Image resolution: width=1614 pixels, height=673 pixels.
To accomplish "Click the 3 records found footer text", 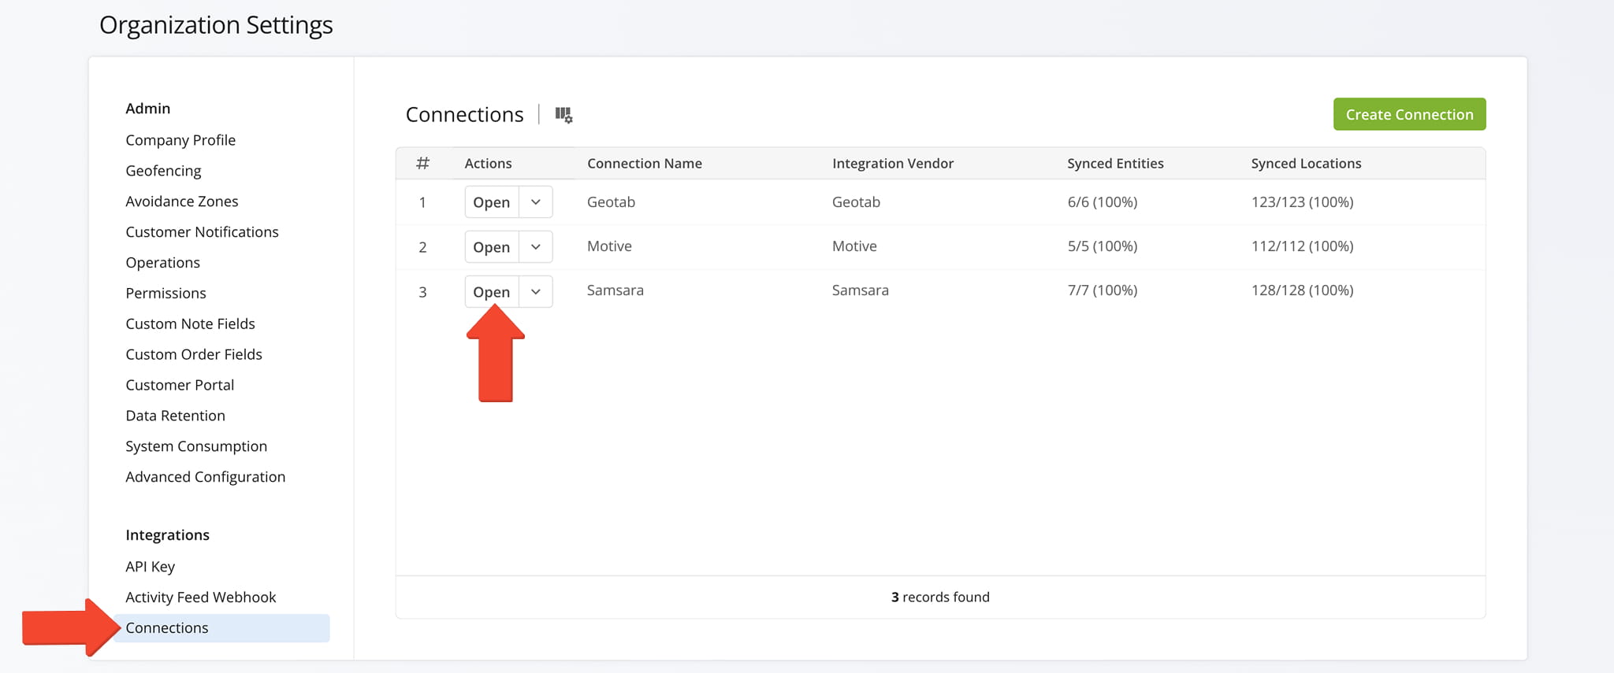I will pos(940,597).
